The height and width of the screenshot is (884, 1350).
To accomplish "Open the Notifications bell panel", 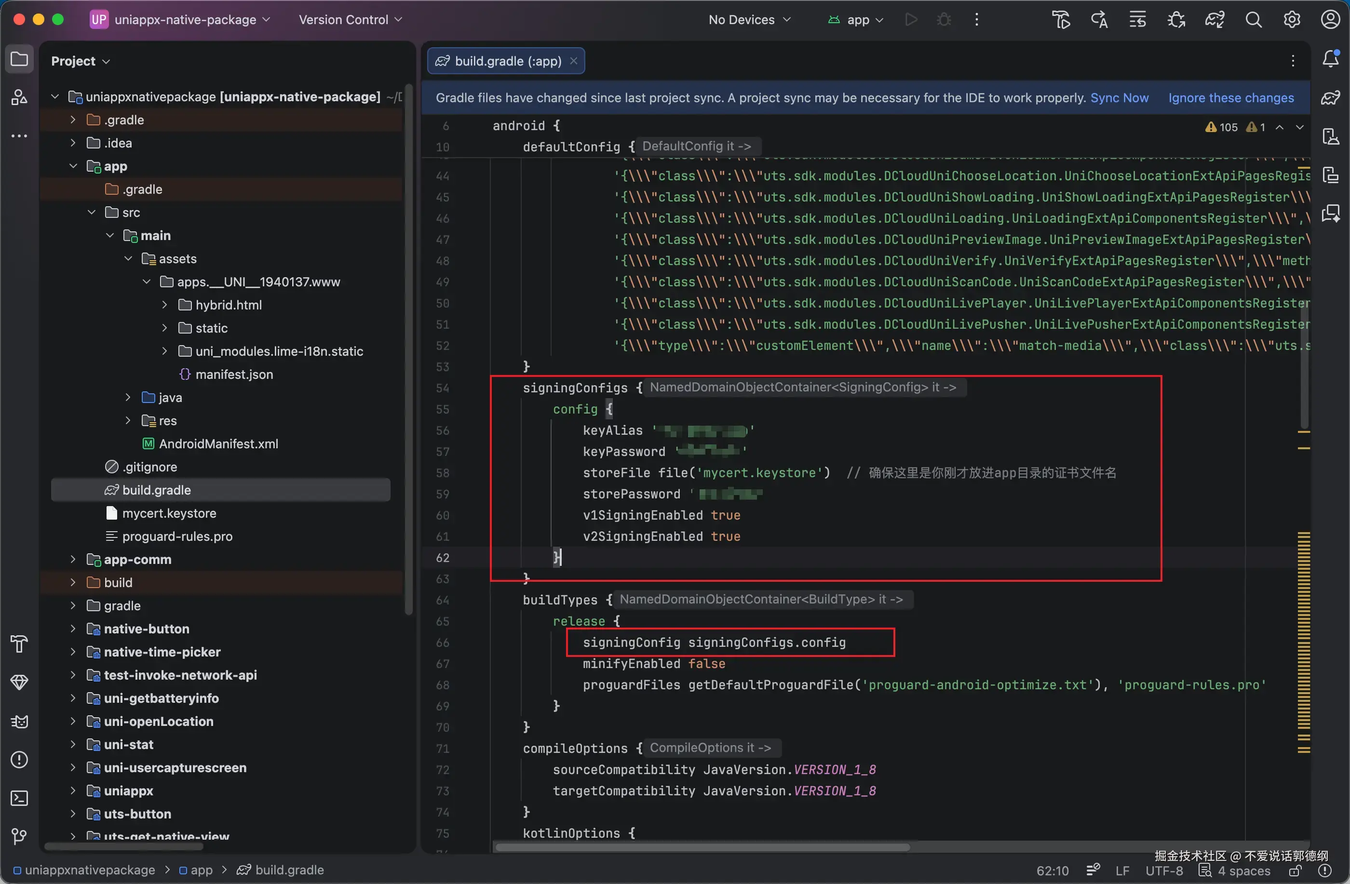I will coord(1330,58).
